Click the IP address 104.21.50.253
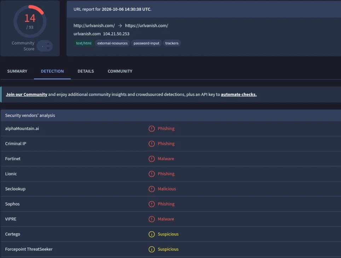 pyautogui.click(x=116, y=34)
